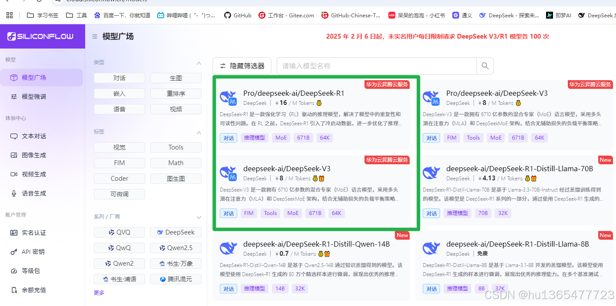Open API 密钥 in the sidebar
The image size is (616, 306).
click(41, 252)
